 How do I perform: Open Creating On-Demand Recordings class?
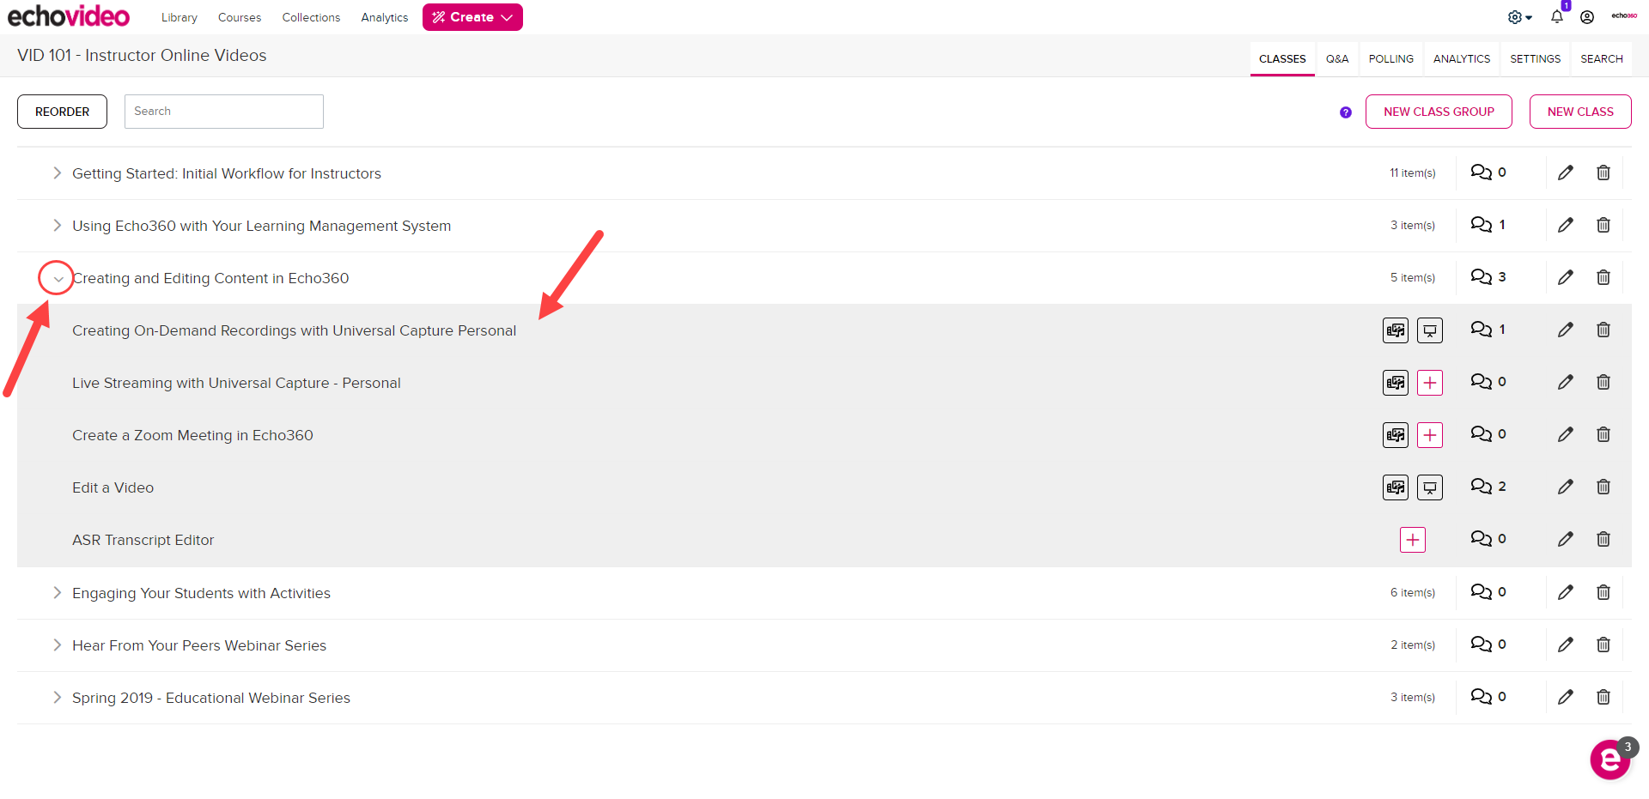[294, 330]
